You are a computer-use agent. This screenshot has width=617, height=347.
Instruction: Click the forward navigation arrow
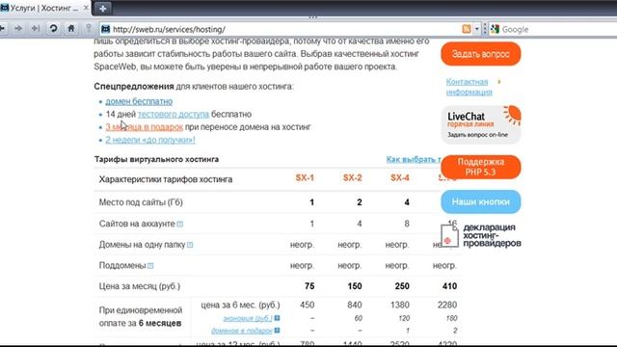coord(18,28)
